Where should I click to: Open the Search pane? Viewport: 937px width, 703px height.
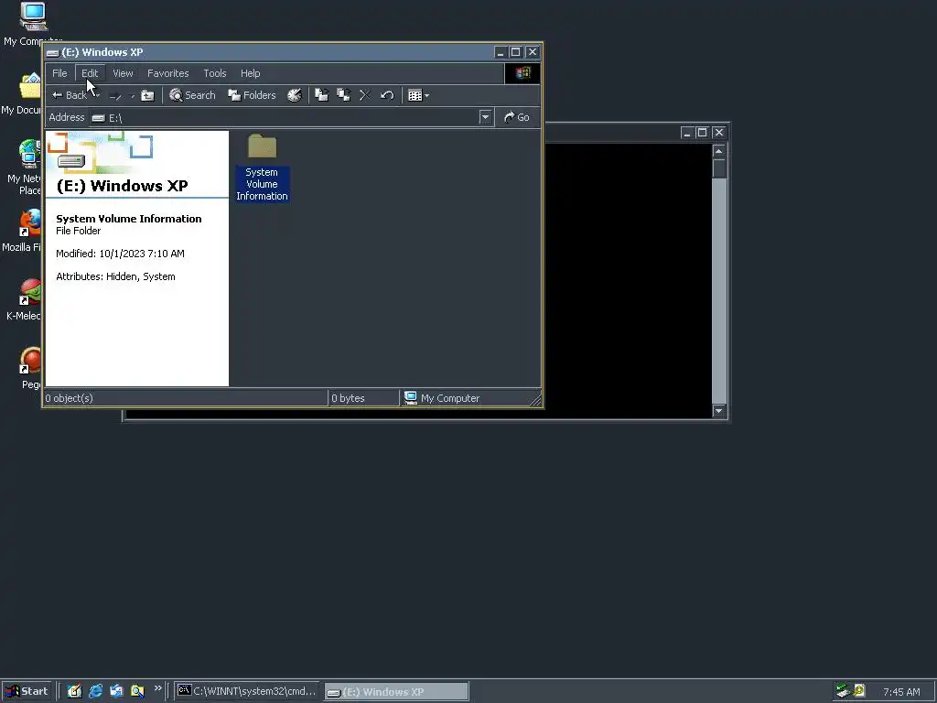(x=192, y=95)
